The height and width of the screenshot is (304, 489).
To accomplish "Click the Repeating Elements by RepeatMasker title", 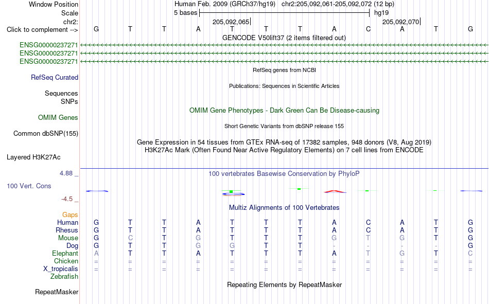I will coord(284,284).
